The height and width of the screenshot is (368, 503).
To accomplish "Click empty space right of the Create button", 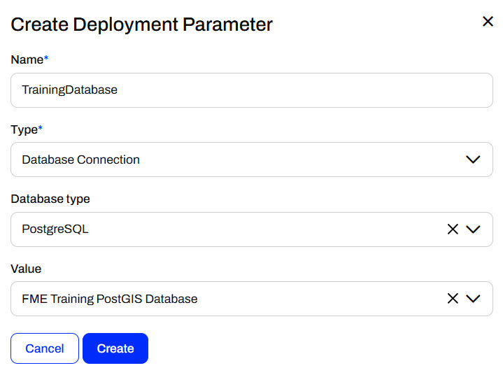I will (315, 348).
